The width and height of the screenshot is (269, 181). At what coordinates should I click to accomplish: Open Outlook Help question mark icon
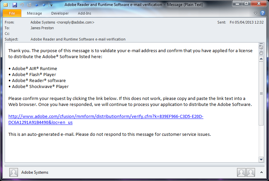pyautogui.click(x=262, y=13)
